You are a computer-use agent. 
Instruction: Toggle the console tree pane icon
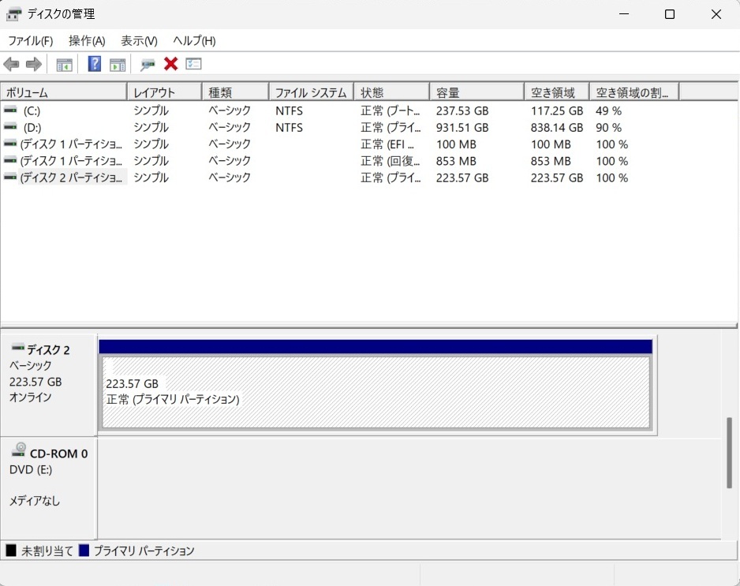pos(64,65)
